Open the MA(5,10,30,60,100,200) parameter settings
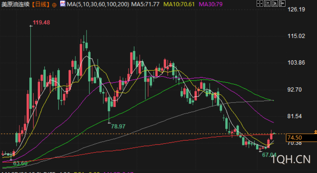317x173 pixels. tap(98, 4)
